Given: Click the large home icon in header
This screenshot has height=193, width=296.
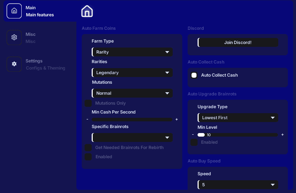Looking at the screenshot, I should point(87,11).
